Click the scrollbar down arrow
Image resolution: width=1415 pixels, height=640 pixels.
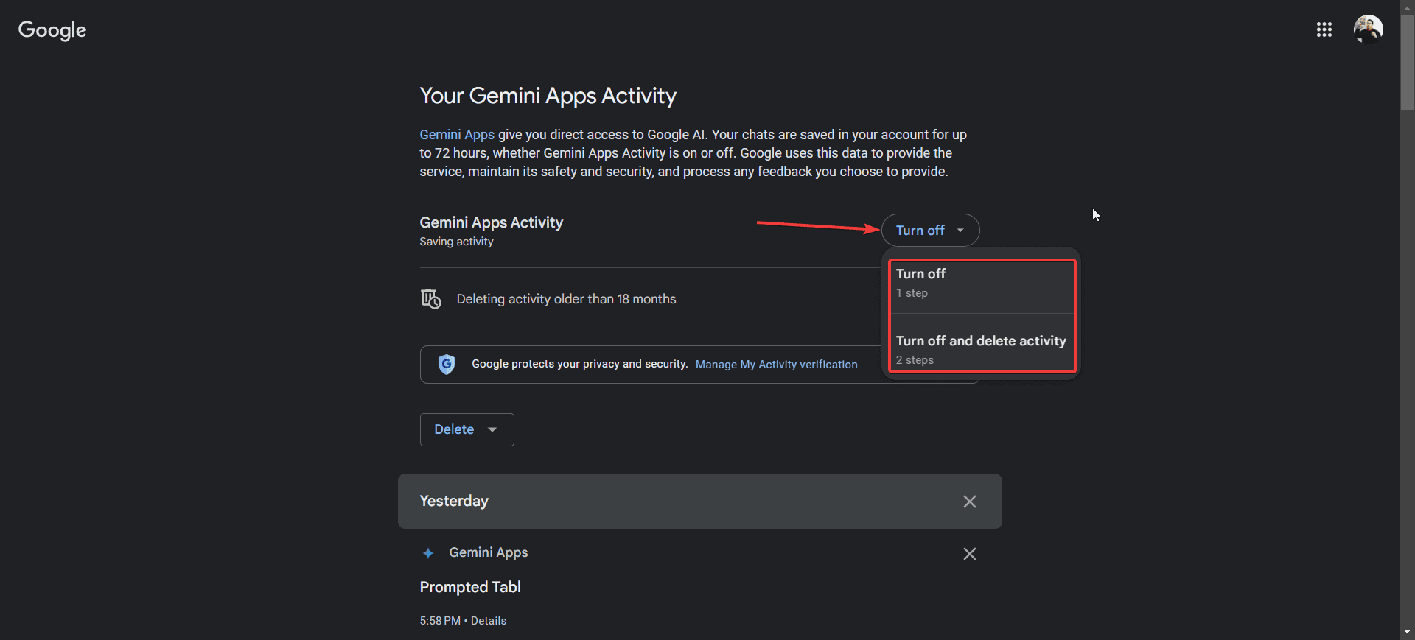(x=1407, y=632)
